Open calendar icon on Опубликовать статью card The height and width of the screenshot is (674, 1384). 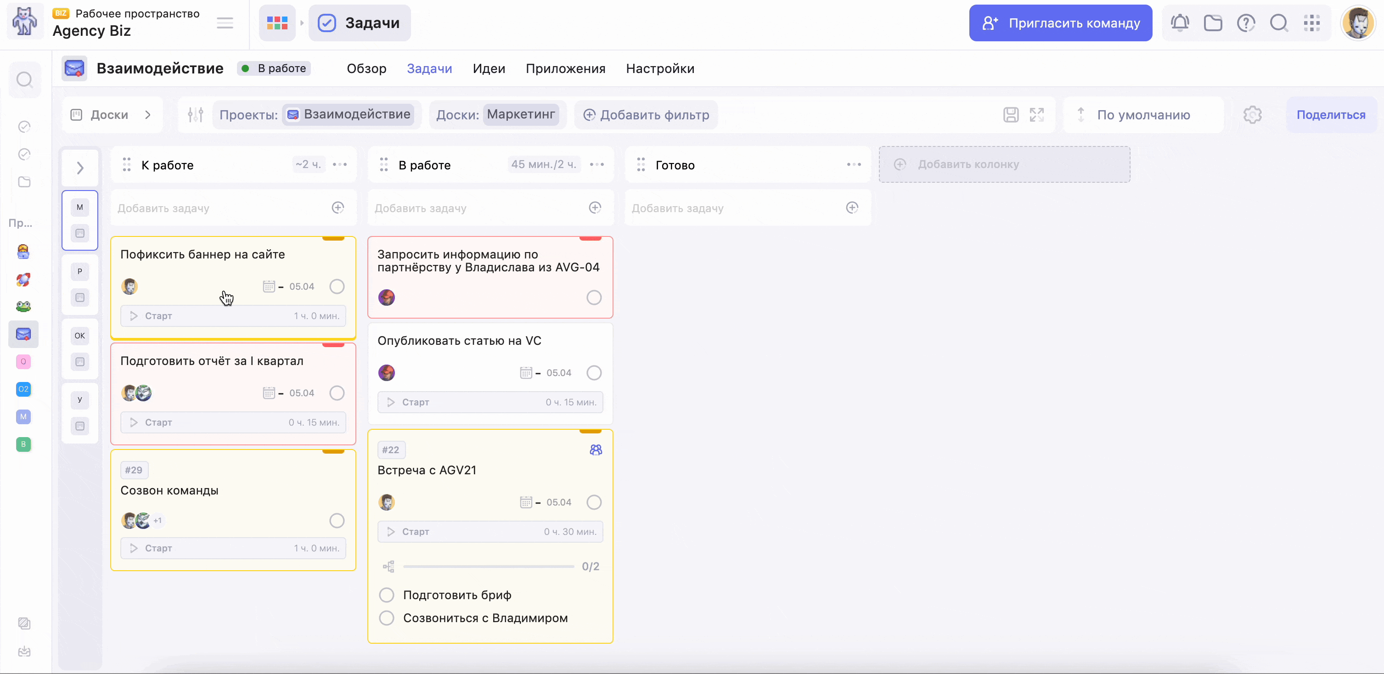(x=526, y=373)
